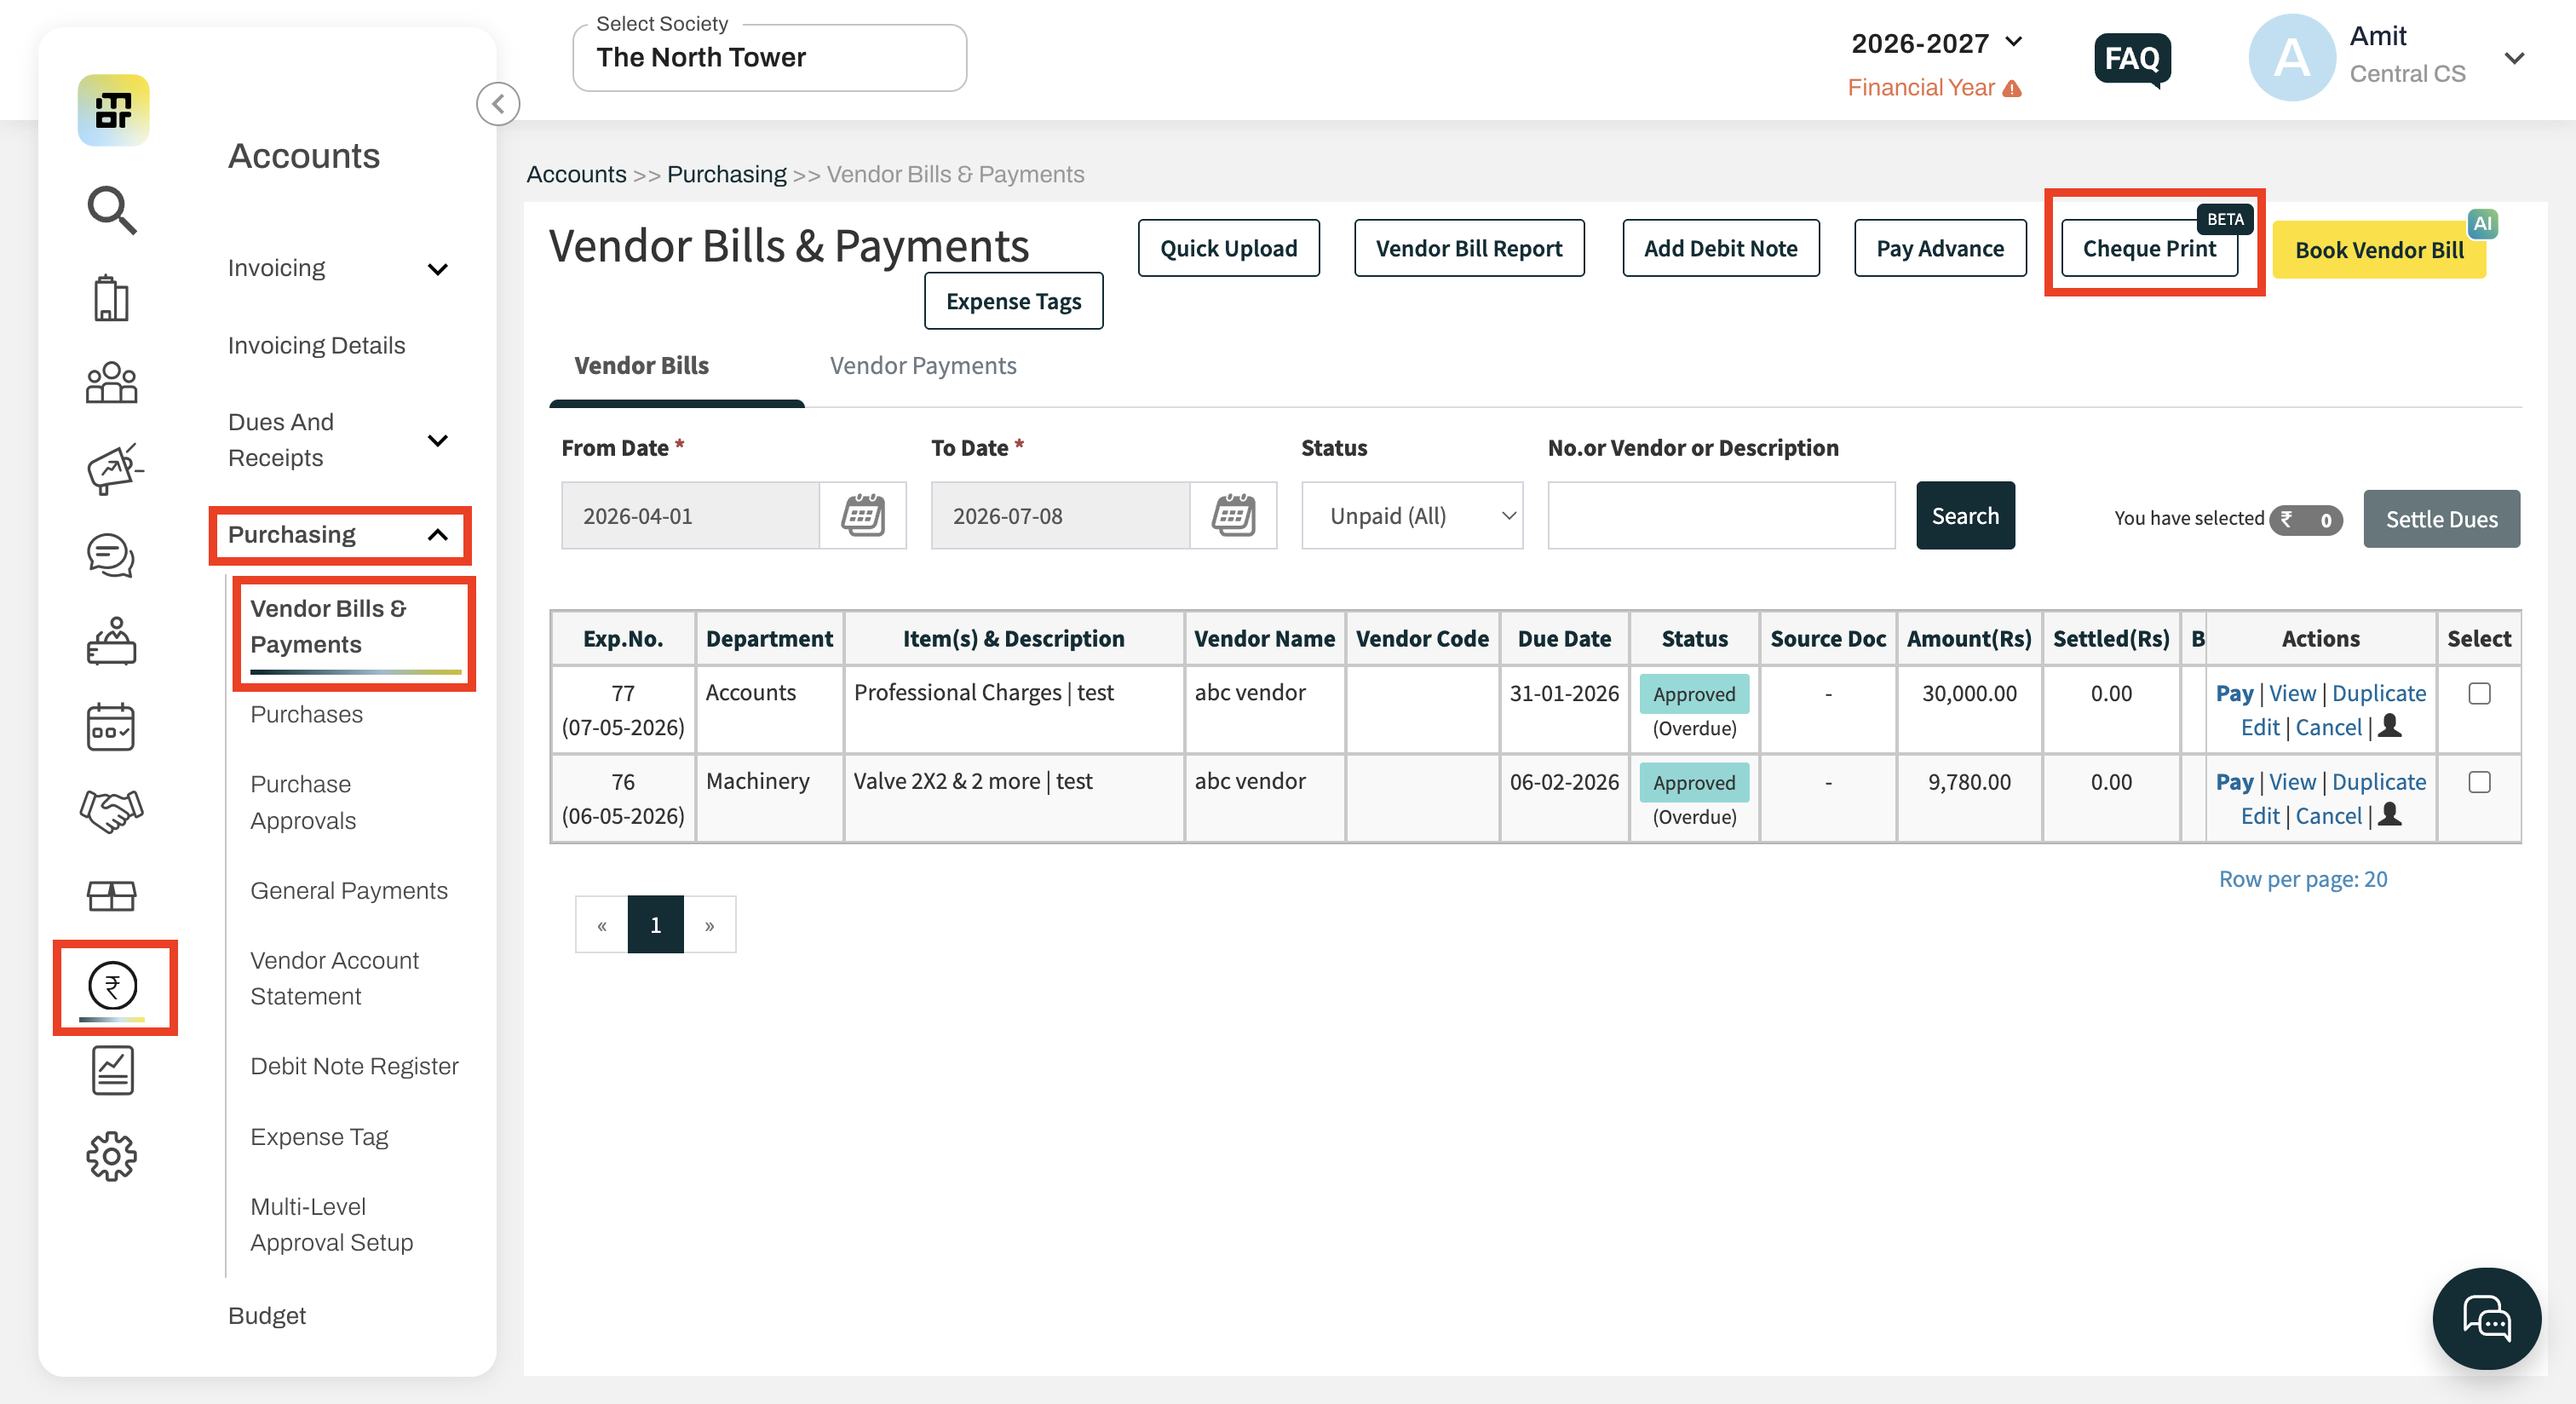The image size is (2576, 1404).
Task: Click the app logo icon
Action: pyautogui.click(x=113, y=110)
